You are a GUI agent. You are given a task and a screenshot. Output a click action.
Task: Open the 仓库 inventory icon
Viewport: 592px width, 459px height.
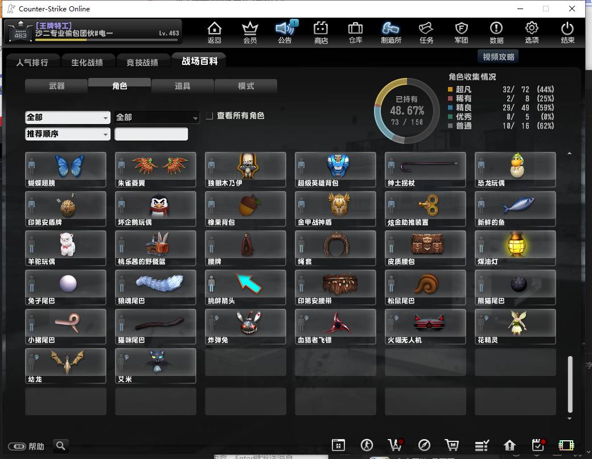pyautogui.click(x=355, y=32)
